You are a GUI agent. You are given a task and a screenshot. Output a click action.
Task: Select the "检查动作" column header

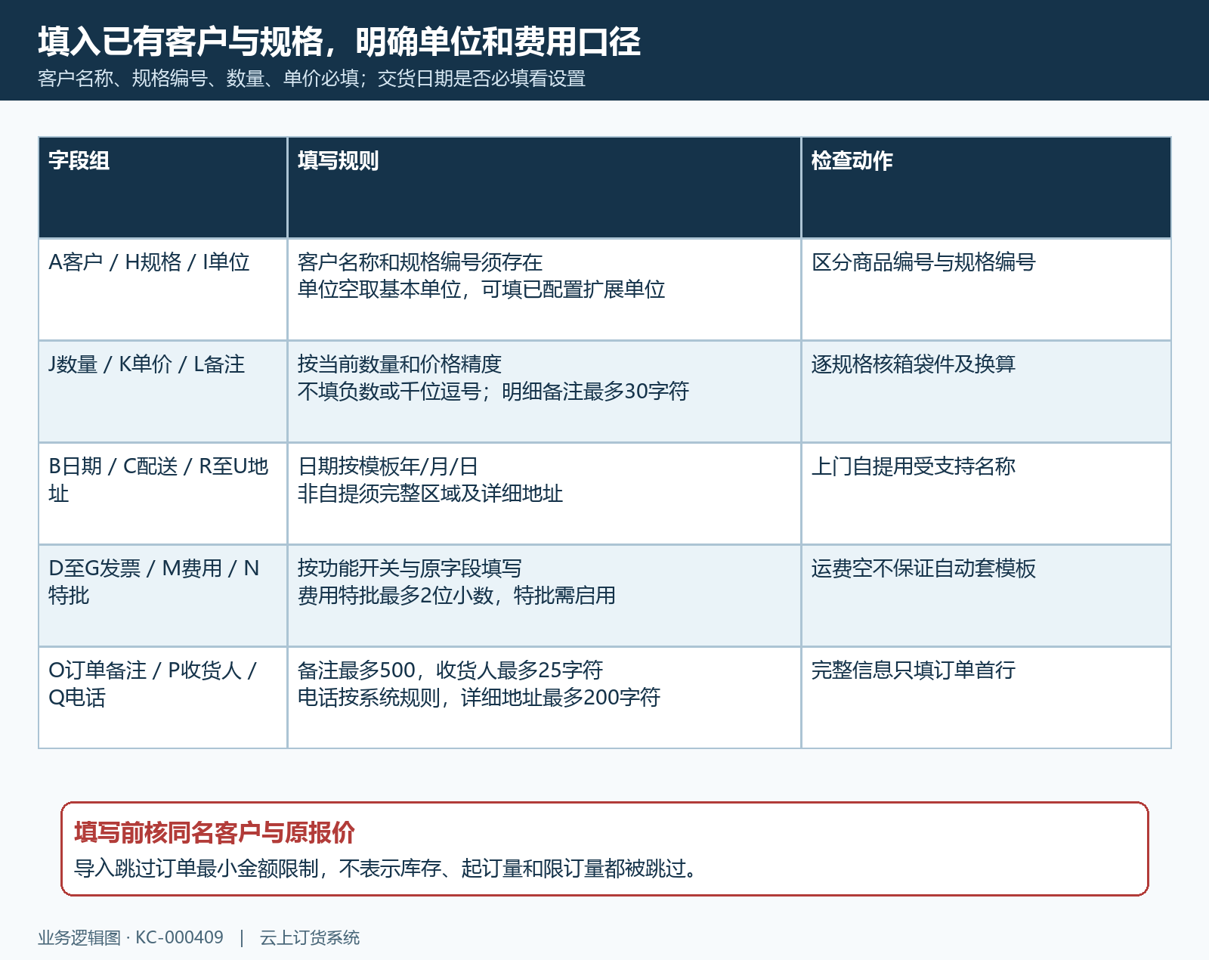986,187
